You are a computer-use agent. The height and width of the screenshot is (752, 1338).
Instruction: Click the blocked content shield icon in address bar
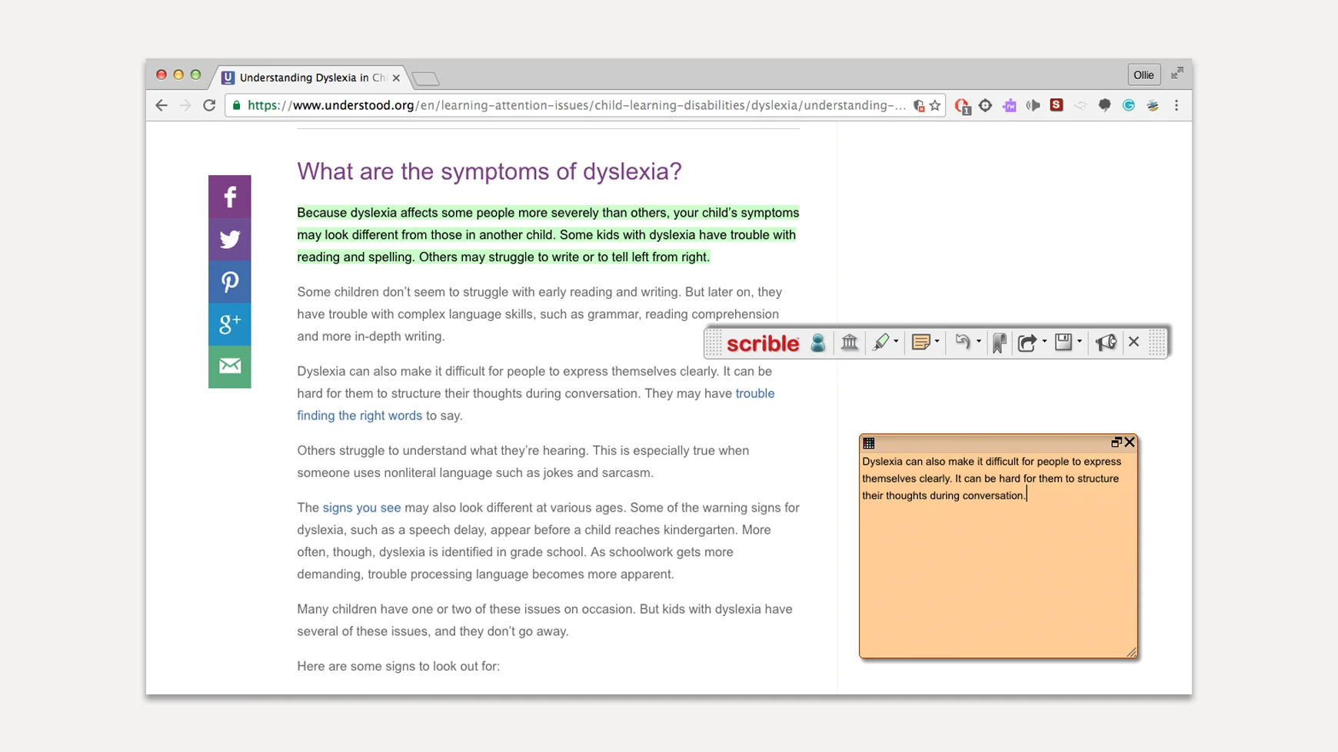point(918,105)
